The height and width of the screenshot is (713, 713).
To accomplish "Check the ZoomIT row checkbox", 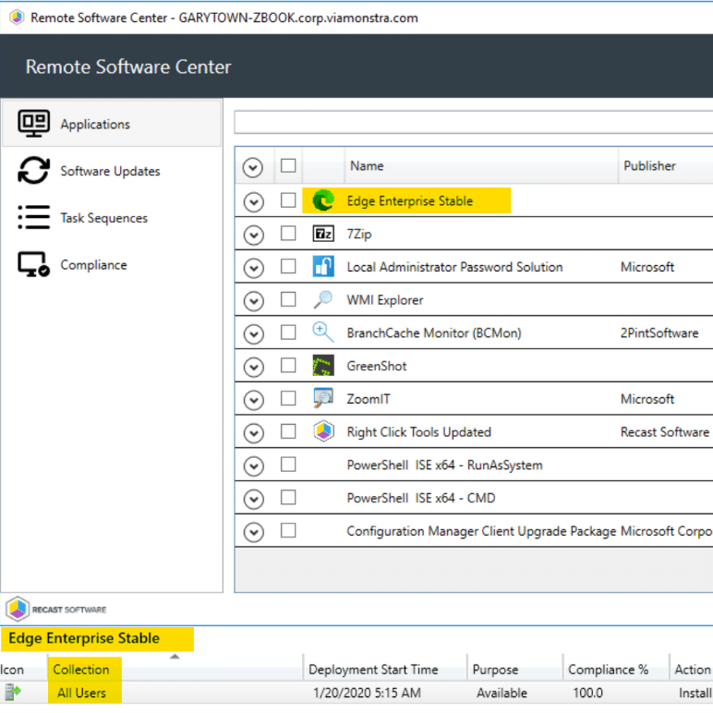I will point(288,398).
